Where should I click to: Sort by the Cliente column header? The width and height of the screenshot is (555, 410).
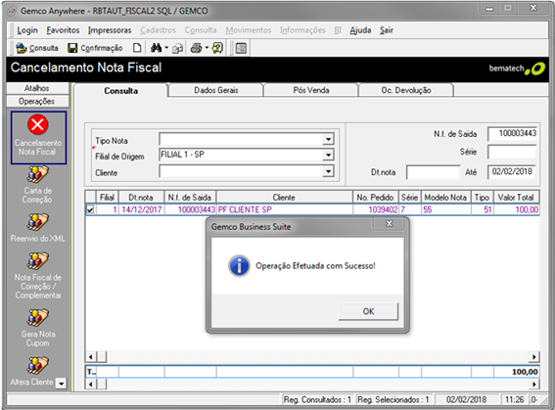284,198
